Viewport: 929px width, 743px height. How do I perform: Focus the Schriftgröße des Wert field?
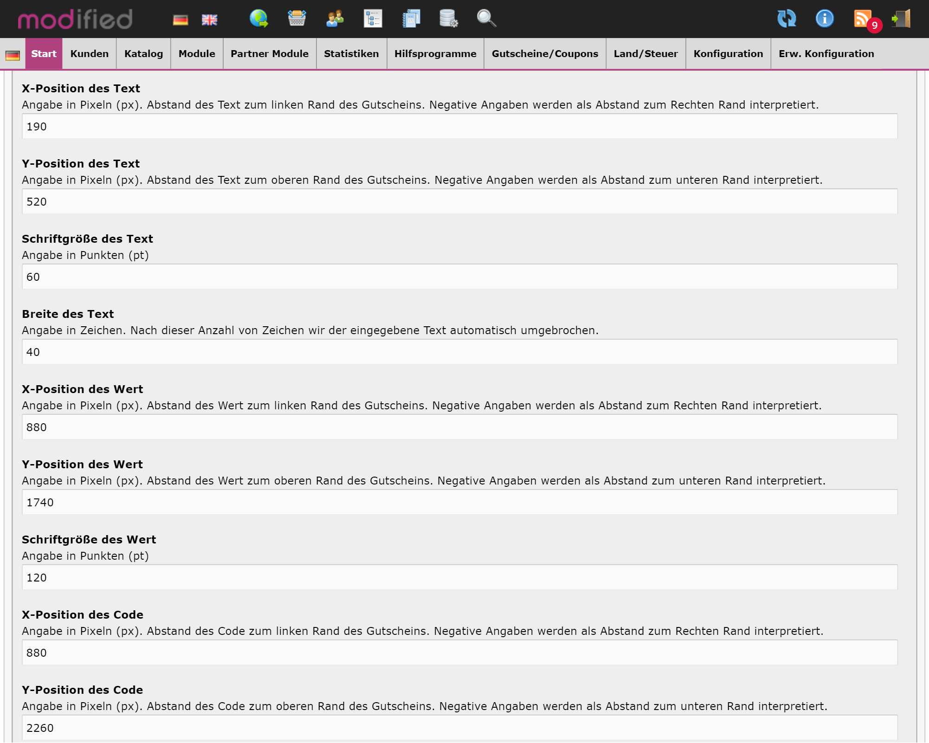(x=459, y=578)
